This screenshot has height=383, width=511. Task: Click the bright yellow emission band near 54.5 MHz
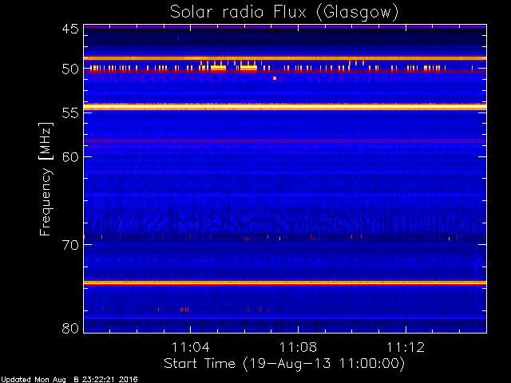click(x=285, y=107)
